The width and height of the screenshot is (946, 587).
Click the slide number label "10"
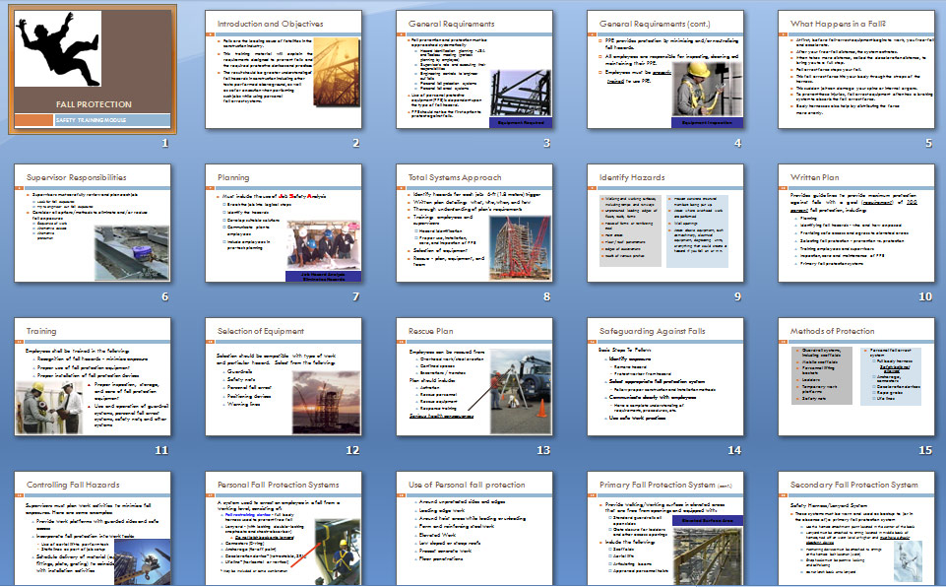(x=925, y=296)
